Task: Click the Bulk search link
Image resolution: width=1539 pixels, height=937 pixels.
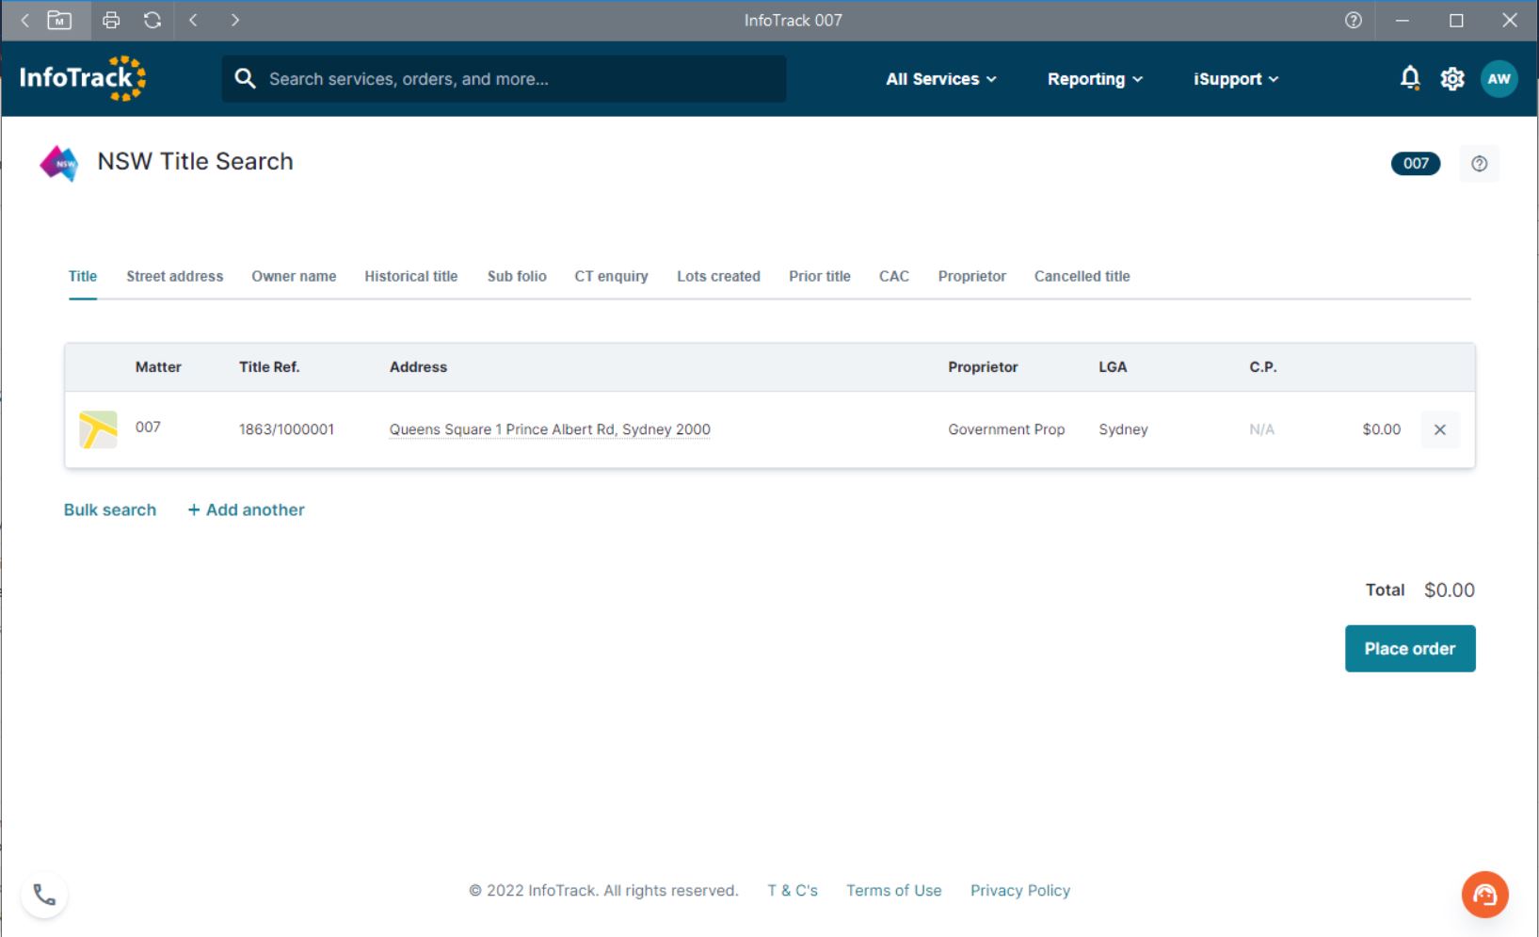Action: tap(110, 509)
